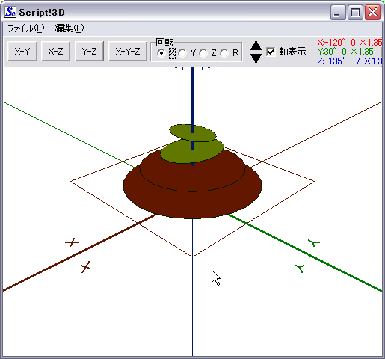Minimize the Script!3D window
Viewport: 385px width, 359px height.
click(x=338, y=12)
